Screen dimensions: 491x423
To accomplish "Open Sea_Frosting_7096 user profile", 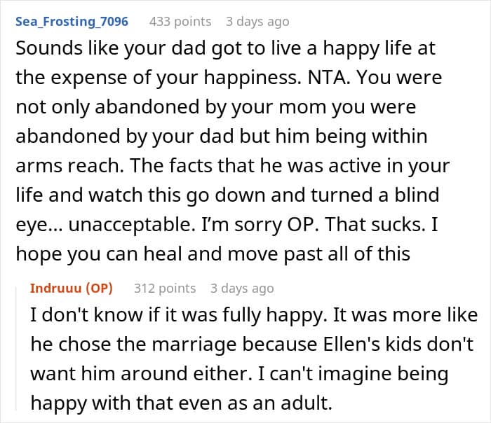I will coord(72,21).
